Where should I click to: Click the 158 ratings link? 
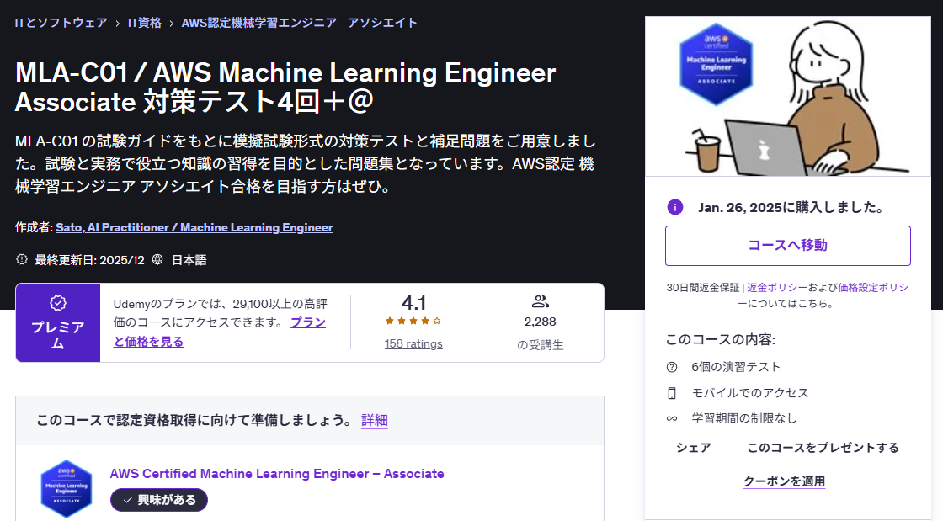[413, 343]
